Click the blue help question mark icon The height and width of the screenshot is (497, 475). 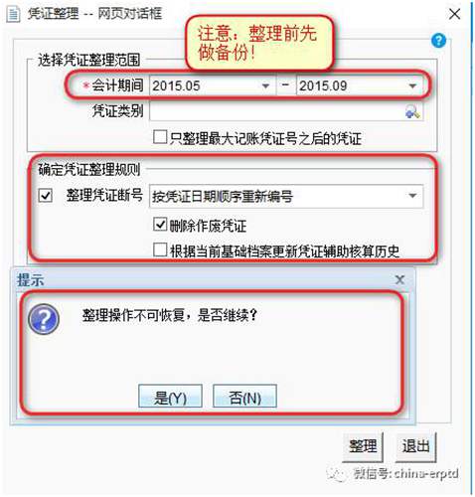click(x=438, y=41)
